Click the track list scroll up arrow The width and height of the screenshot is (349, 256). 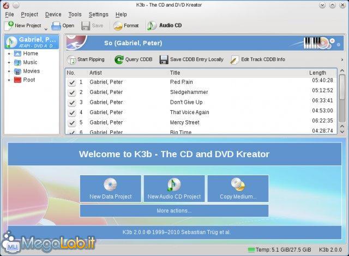tap(342, 70)
